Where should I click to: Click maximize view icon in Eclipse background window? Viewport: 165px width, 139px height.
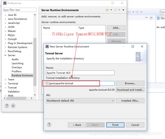pos(151,18)
